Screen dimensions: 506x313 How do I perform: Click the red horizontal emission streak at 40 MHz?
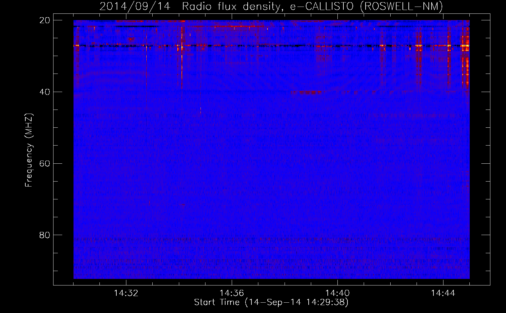[306, 93]
